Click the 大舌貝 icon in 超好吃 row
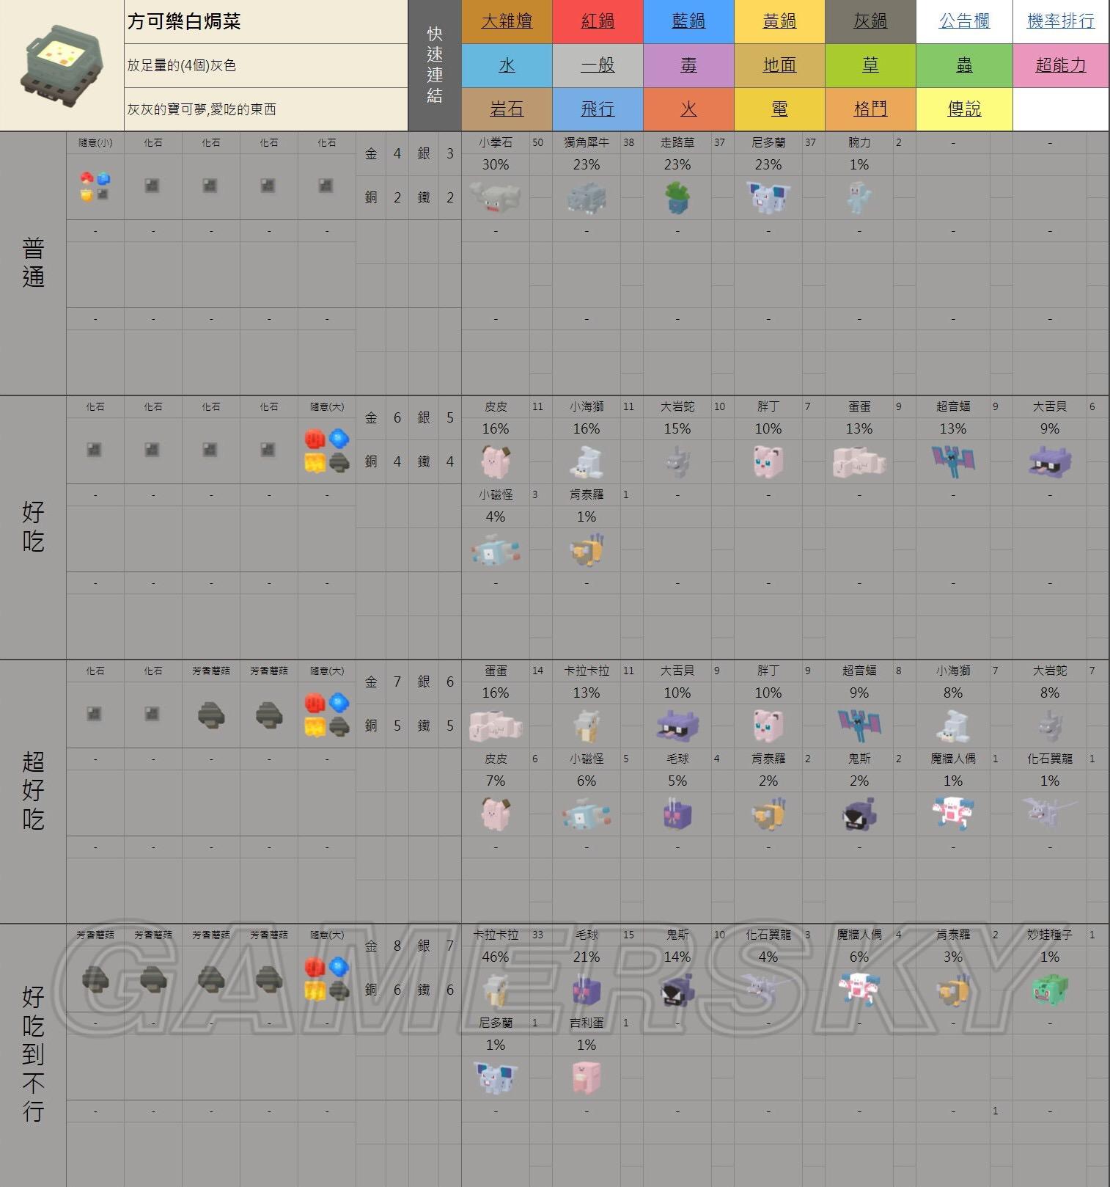Image resolution: width=1110 pixels, height=1187 pixels. click(677, 726)
